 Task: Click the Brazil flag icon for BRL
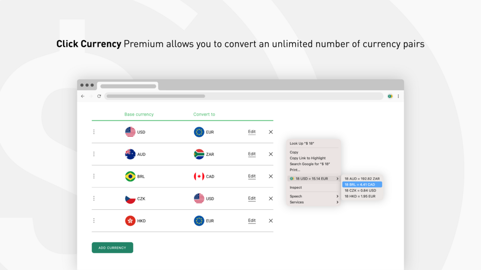click(130, 176)
